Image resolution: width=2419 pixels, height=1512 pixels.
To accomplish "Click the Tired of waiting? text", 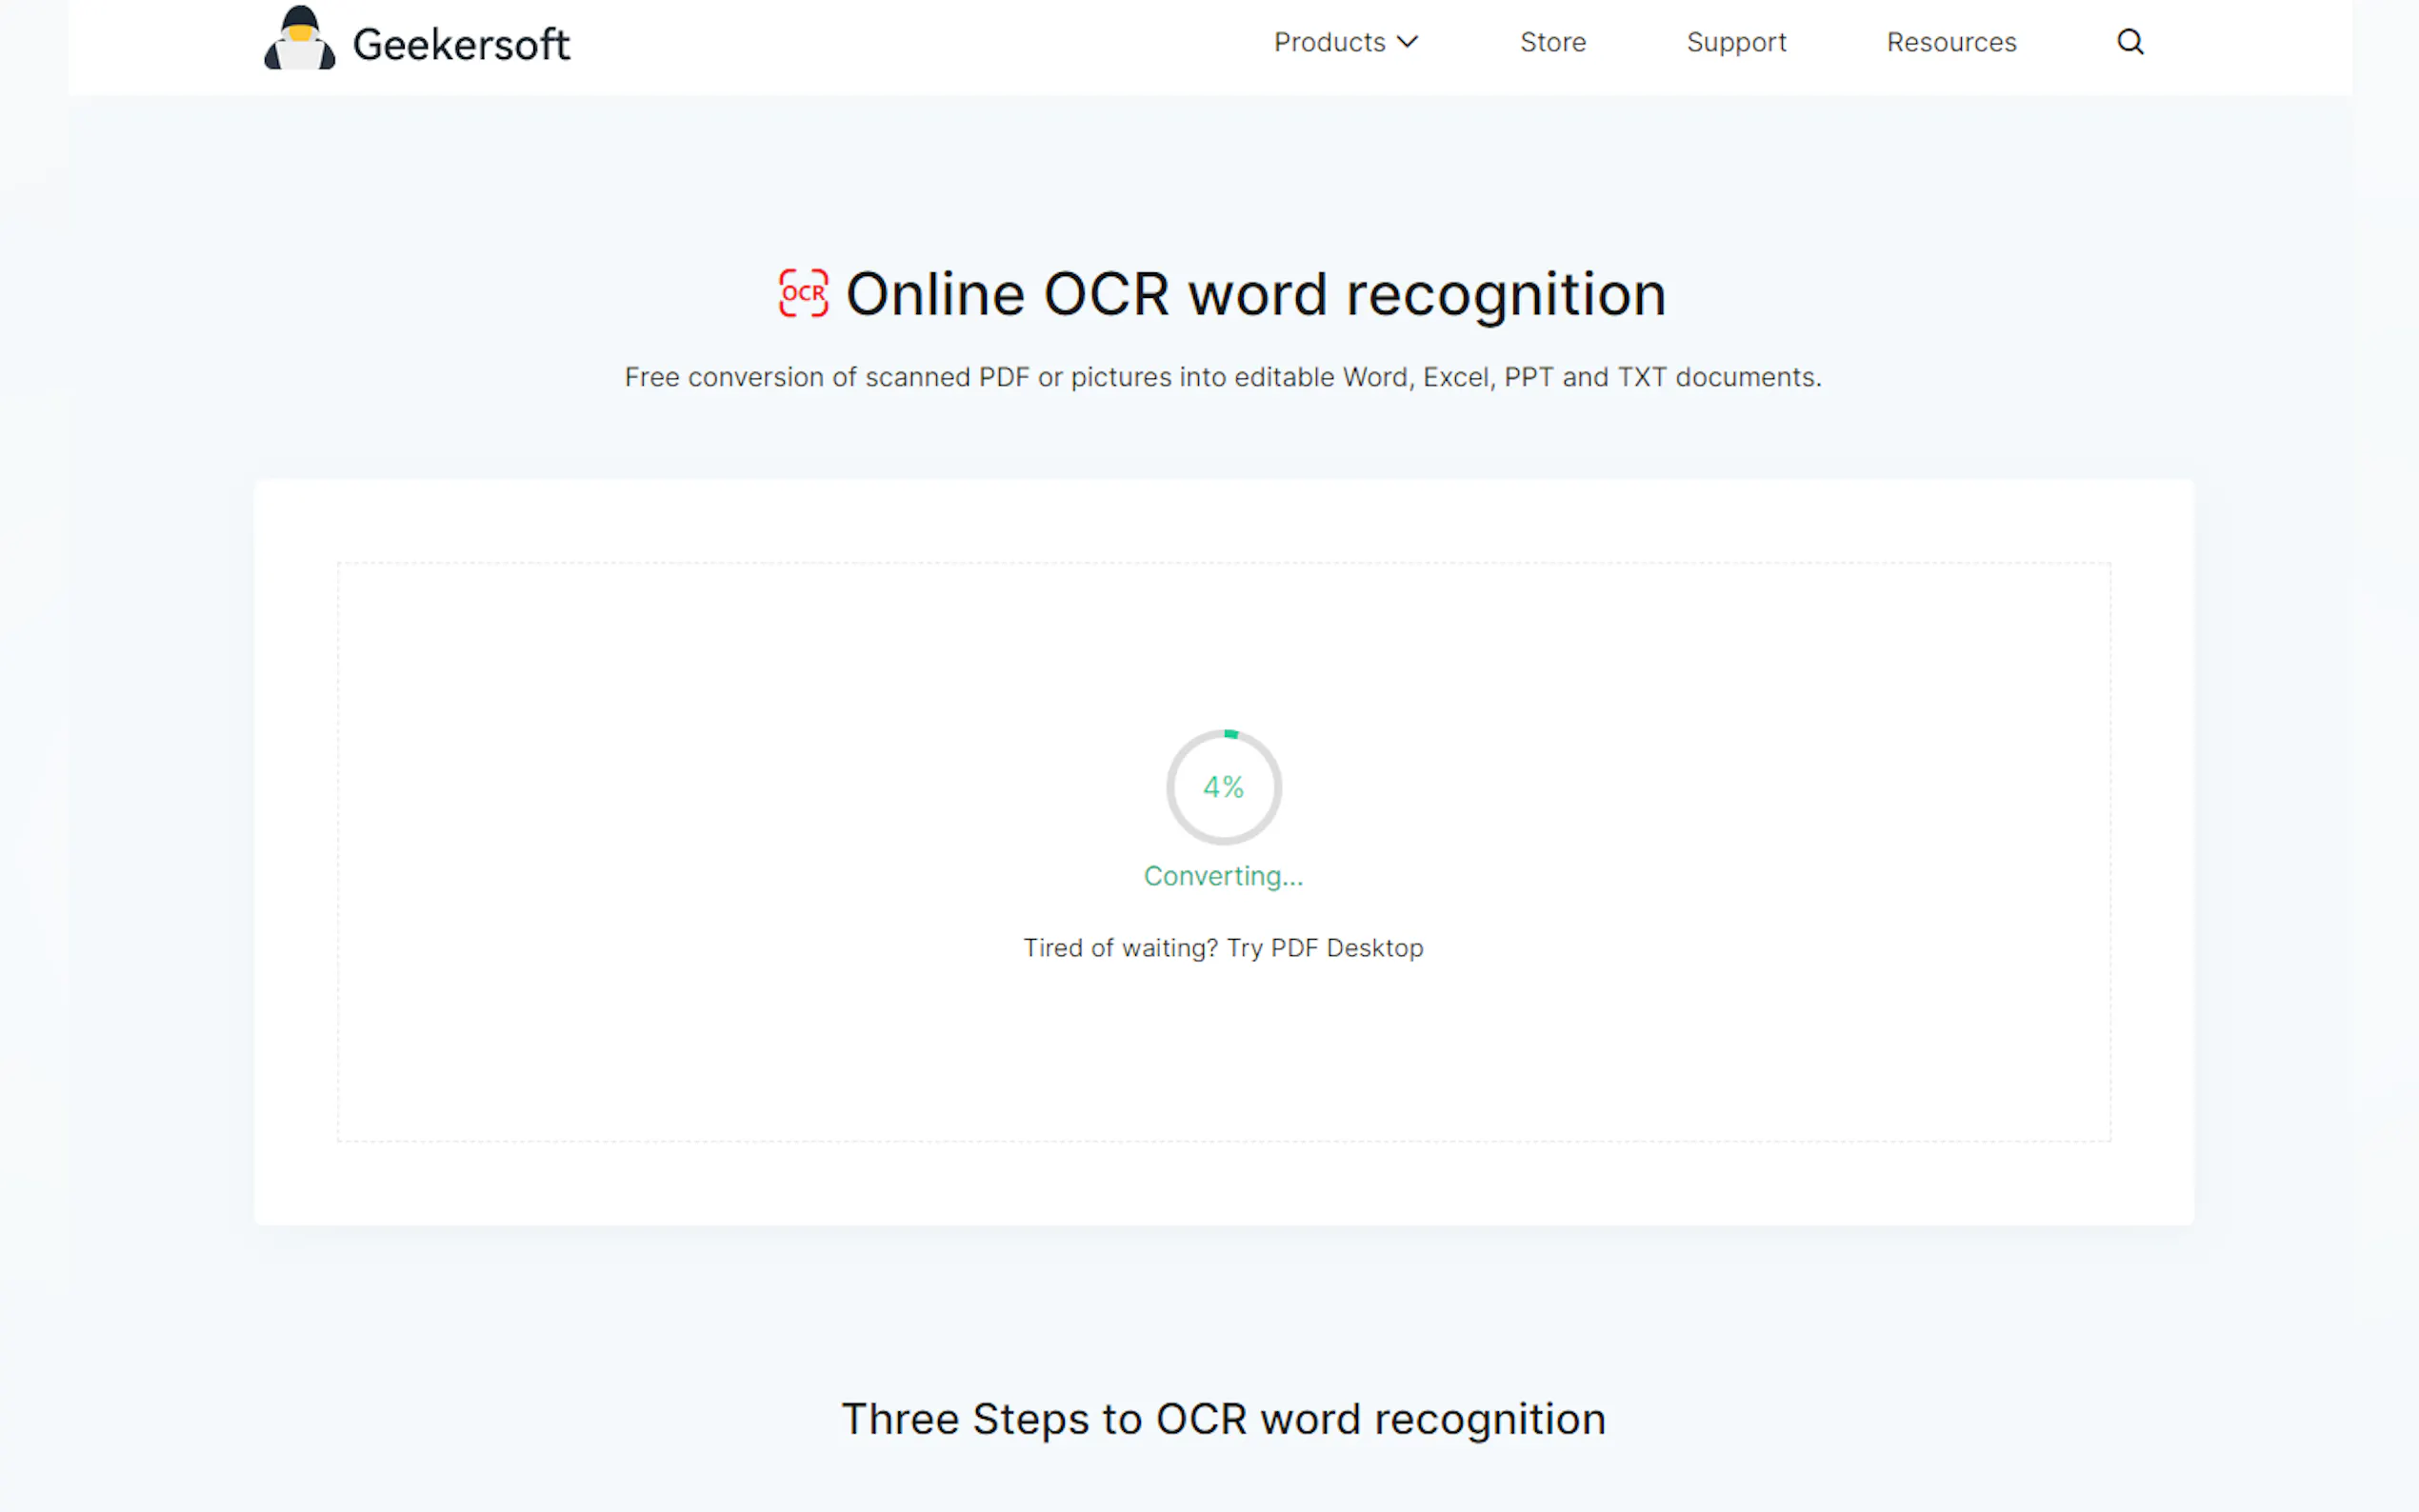I will point(1120,948).
